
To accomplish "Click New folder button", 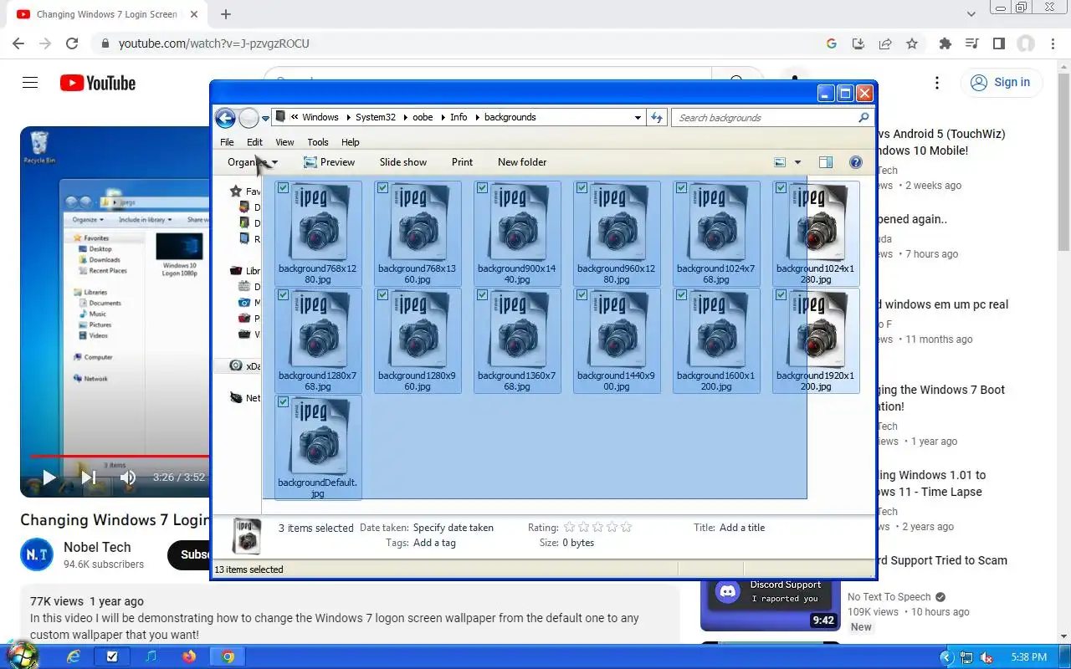I will (522, 162).
